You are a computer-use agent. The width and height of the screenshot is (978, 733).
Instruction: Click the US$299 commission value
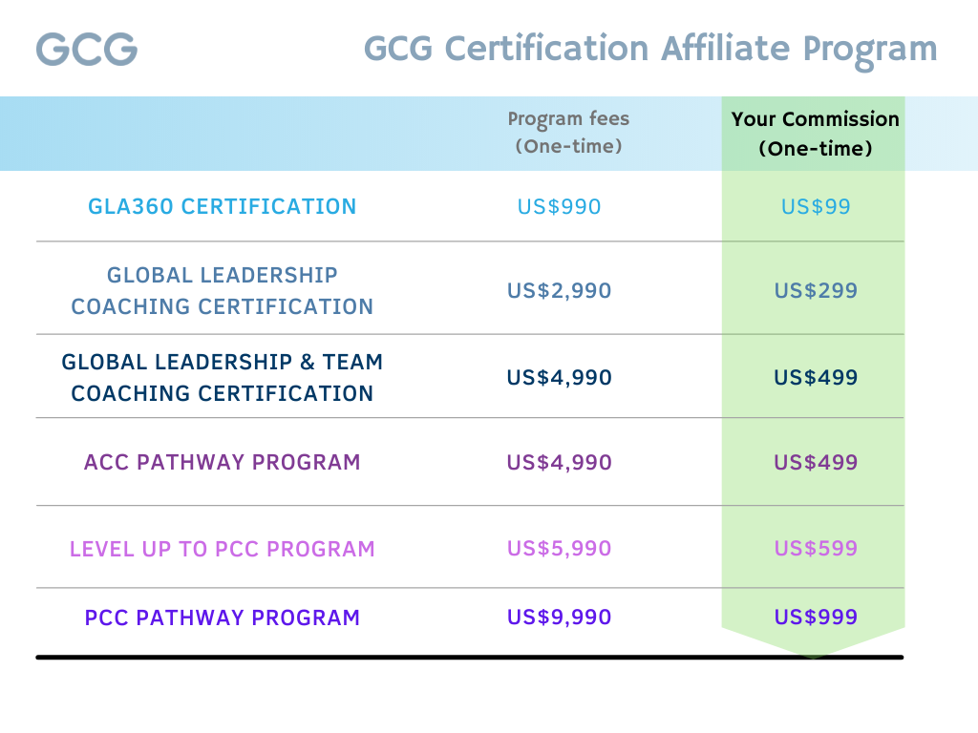(x=816, y=290)
